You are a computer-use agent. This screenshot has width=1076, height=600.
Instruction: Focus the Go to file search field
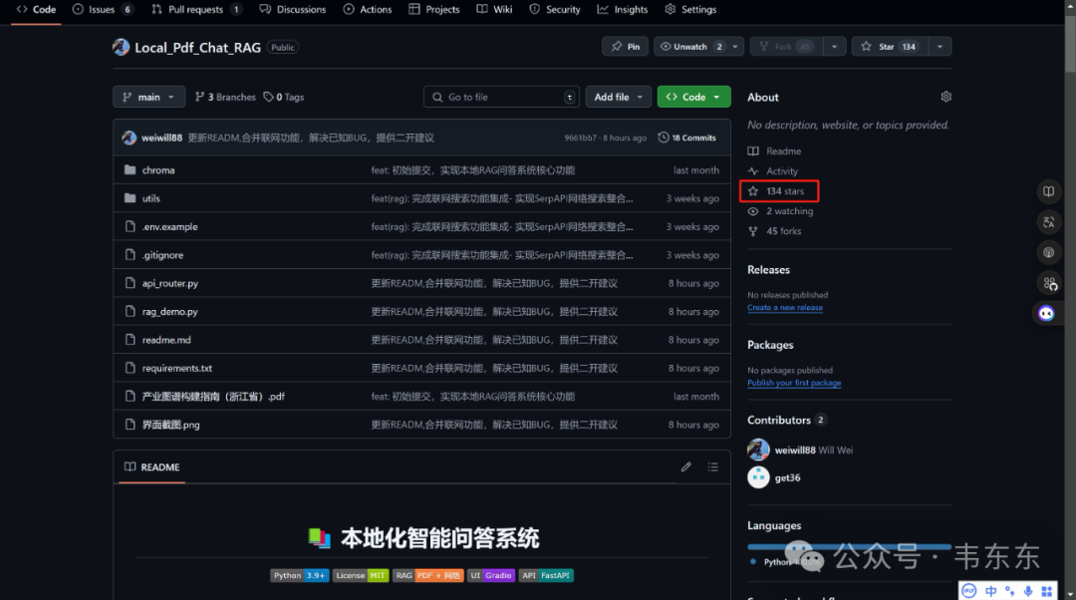[x=501, y=97]
